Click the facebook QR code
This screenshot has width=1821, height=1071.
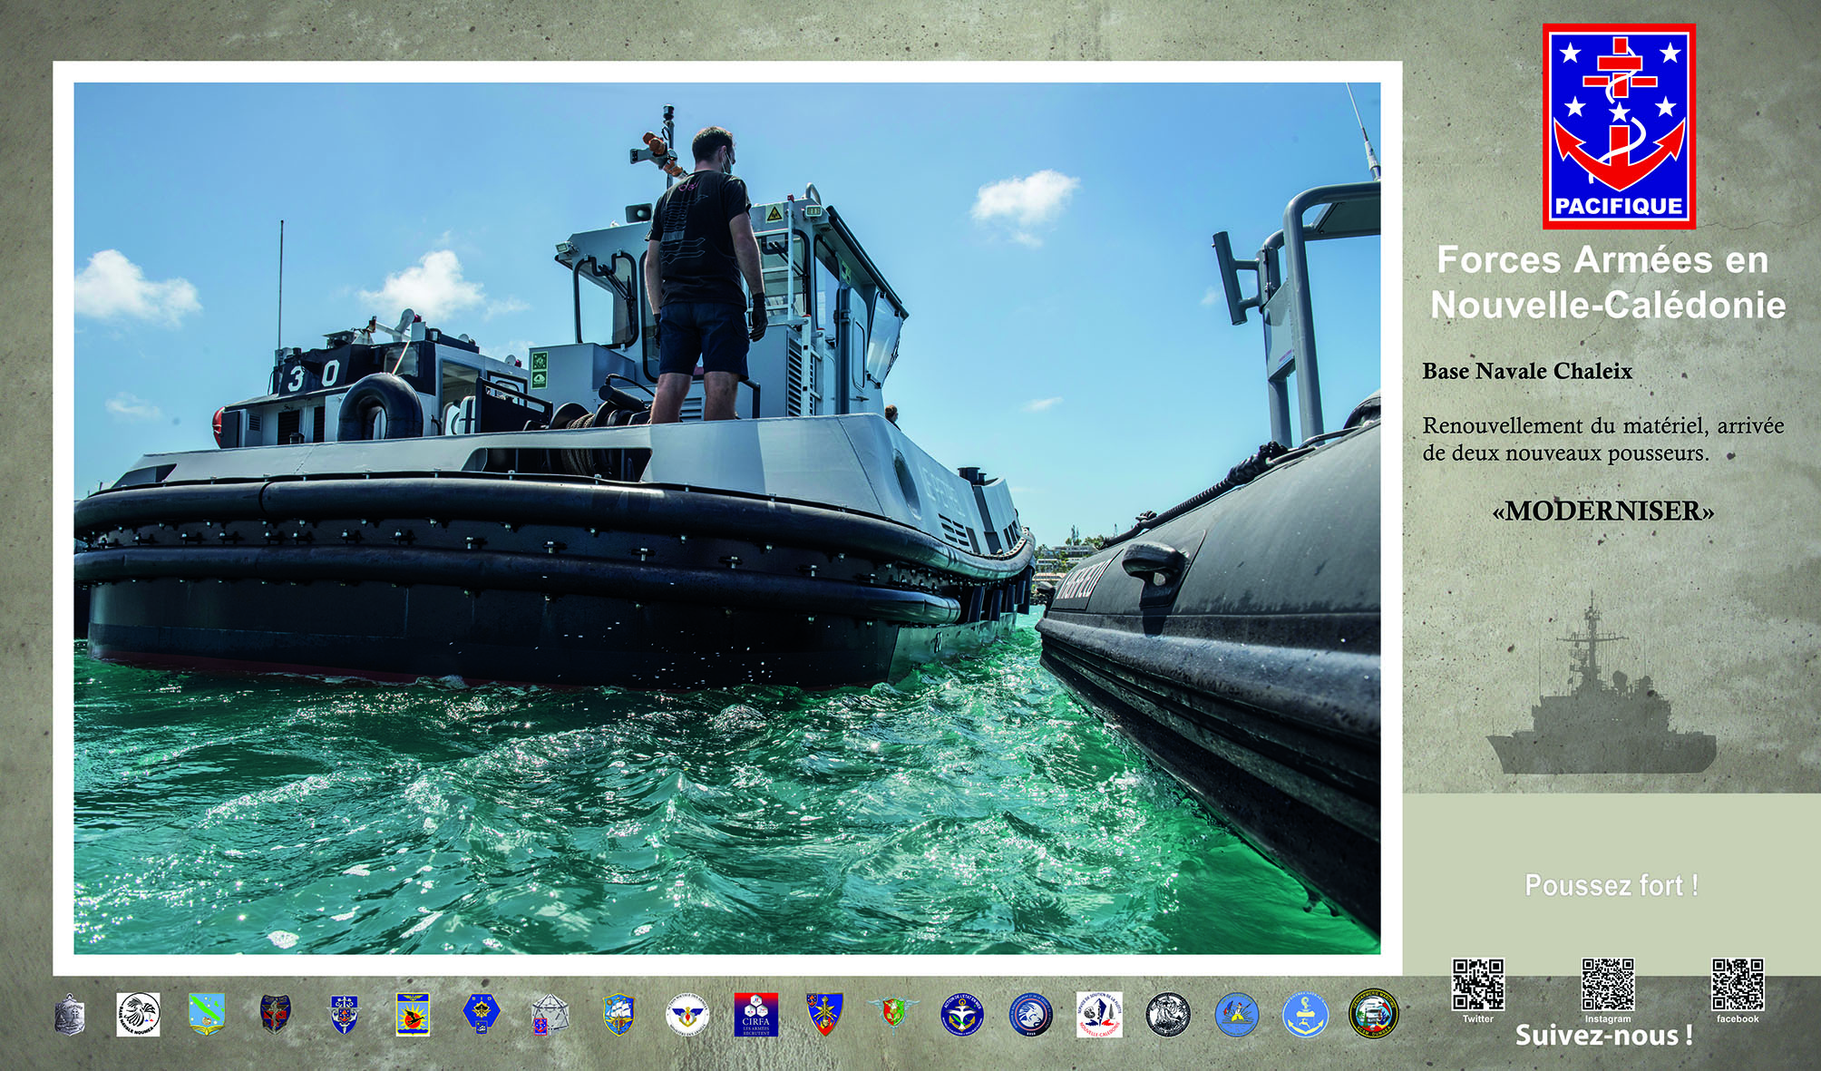pos(1738,984)
